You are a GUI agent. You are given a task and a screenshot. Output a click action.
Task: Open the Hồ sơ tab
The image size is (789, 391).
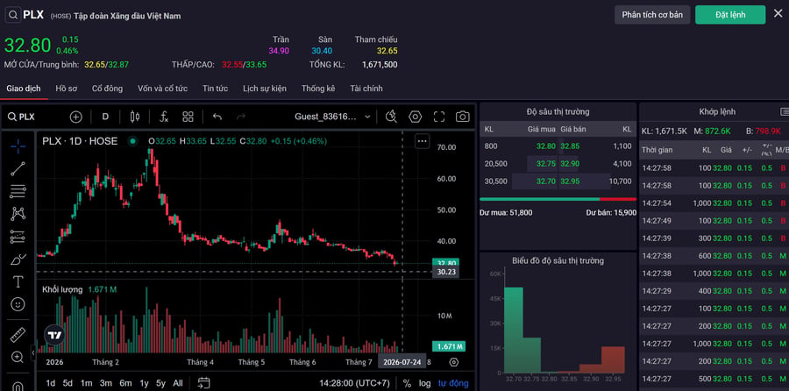(x=67, y=89)
